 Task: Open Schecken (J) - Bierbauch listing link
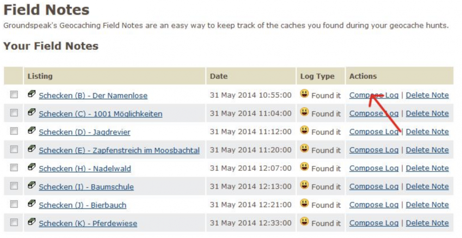[83, 205]
